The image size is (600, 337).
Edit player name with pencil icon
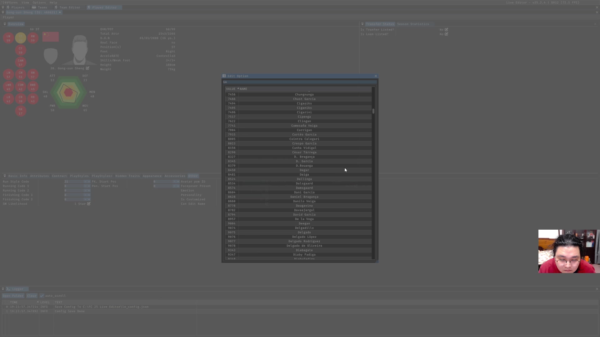click(87, 68)
